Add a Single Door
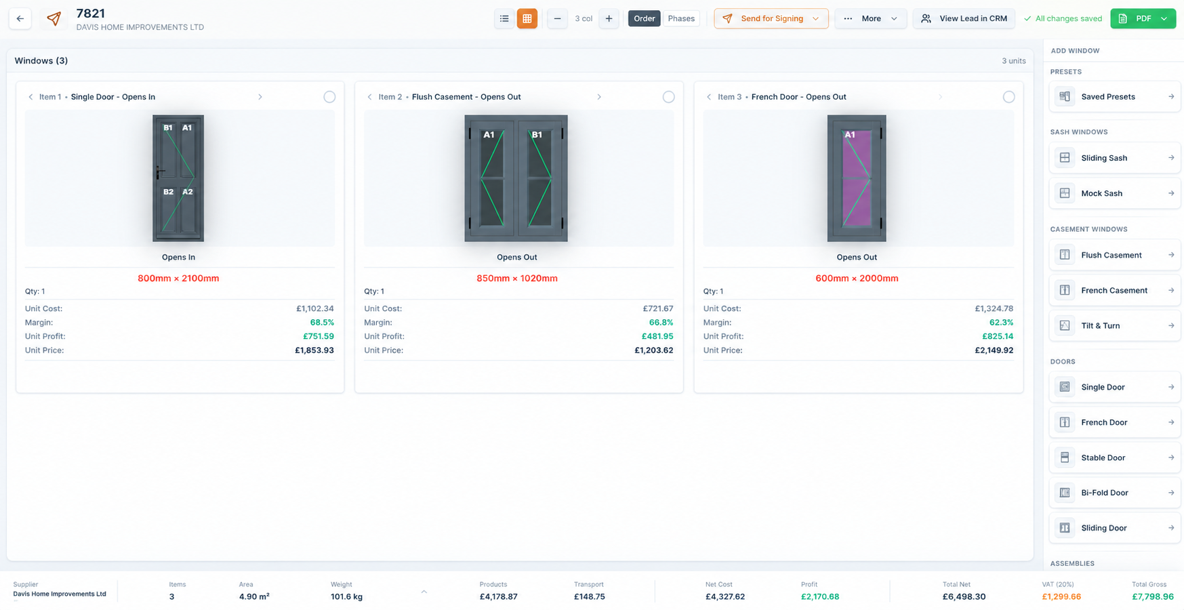The width and height of the screenshot is (1184, 610). coord(1115,387)
